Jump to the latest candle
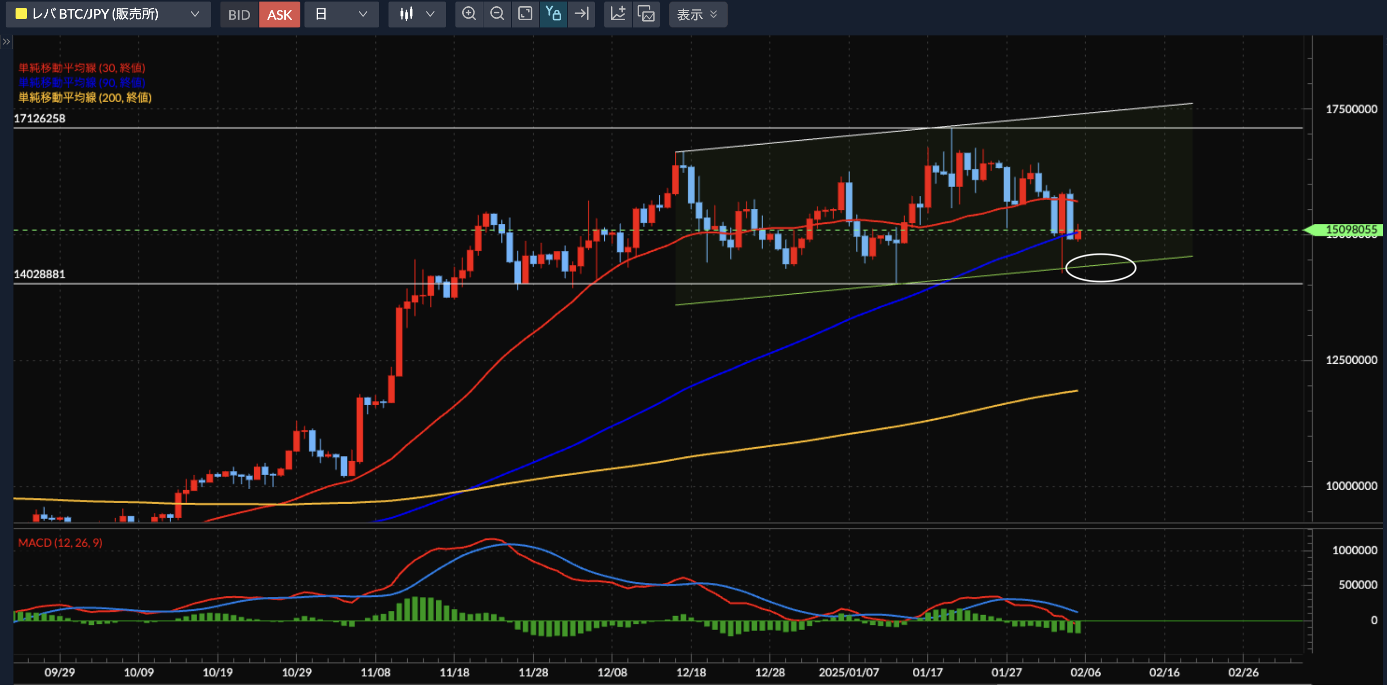This screenshot has height=685, width=1387. click(581, 14)
